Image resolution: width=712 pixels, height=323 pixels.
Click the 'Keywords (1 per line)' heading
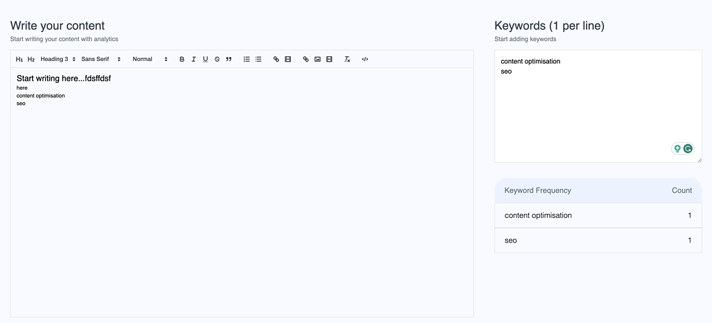tap(549, 26)
